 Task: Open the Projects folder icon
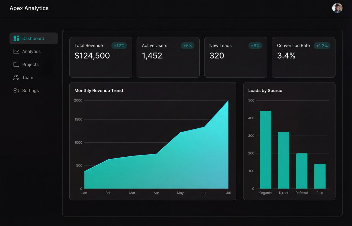16,64
